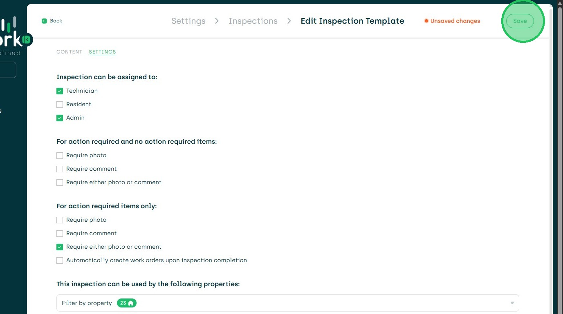Uncheck the Technician checkbox

click(x=60, y=91)
